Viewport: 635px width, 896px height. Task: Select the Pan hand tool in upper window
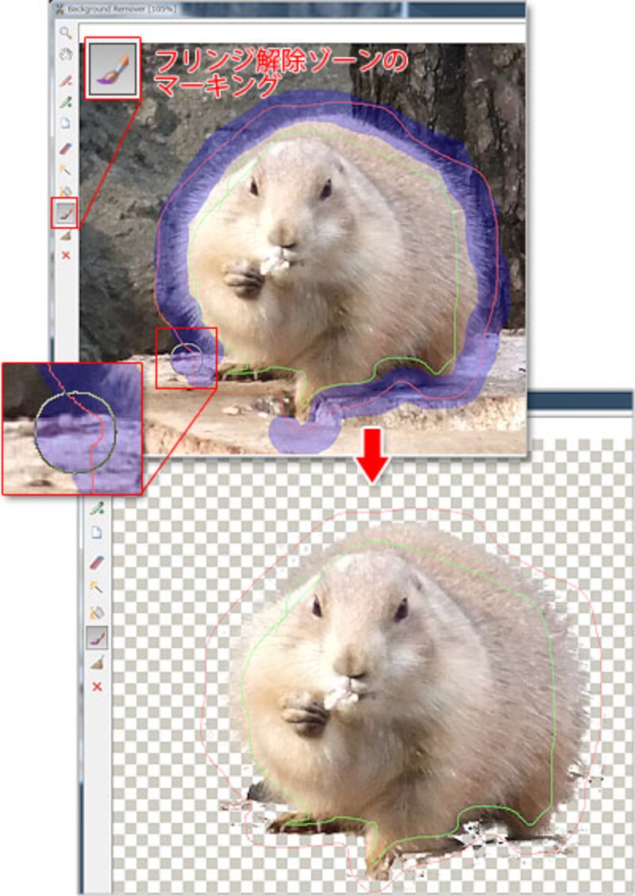(66, 55)
